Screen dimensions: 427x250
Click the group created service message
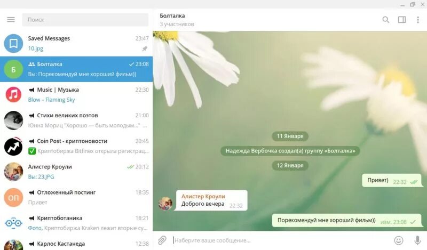tap(290, 151)
